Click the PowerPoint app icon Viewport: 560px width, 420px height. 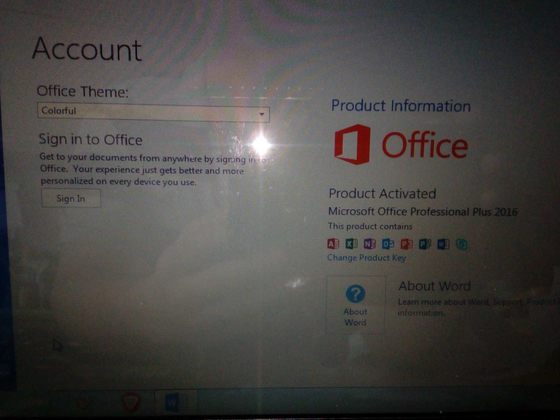coord(406,244)
